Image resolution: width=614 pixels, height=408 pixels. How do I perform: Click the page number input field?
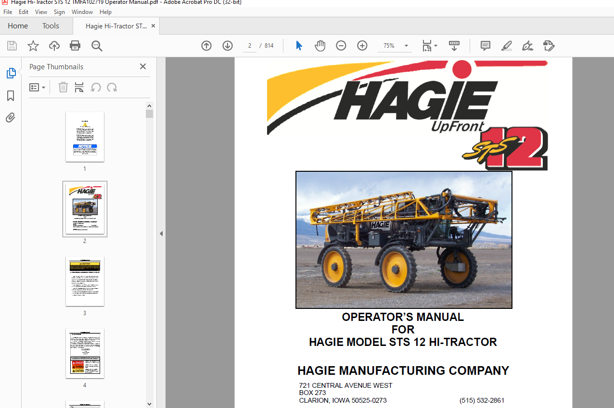[x=250, y=46]
